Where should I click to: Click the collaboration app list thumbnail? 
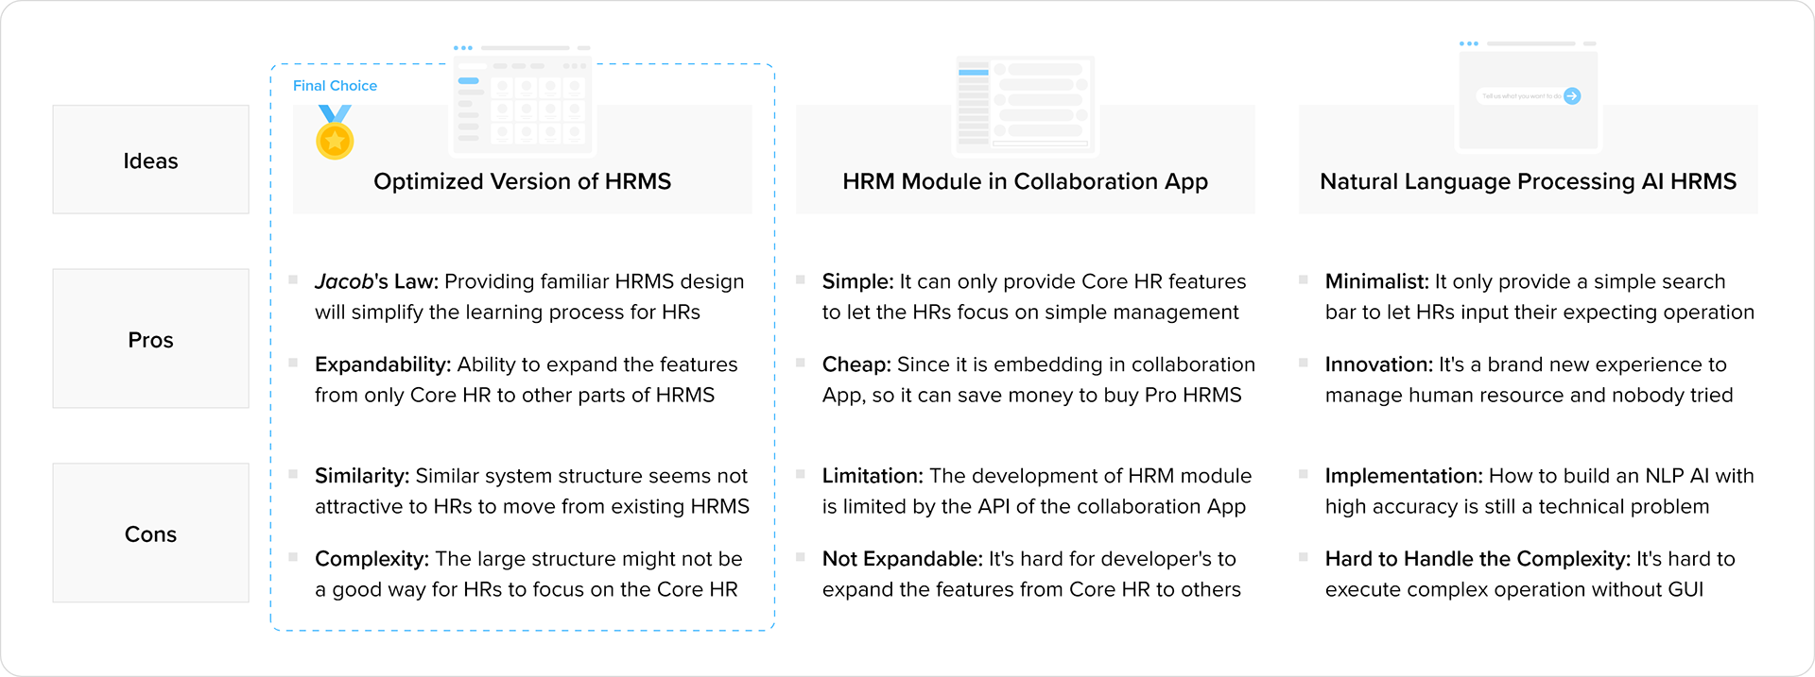pos(1025,105)
